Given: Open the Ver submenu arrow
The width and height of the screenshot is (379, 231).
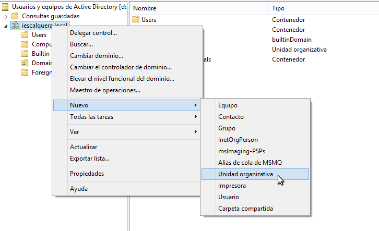Looking at the screenshot, I should (x=196, y=132).
